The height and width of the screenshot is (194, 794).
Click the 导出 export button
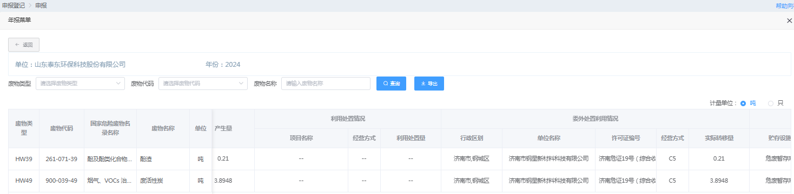point(429,84)
